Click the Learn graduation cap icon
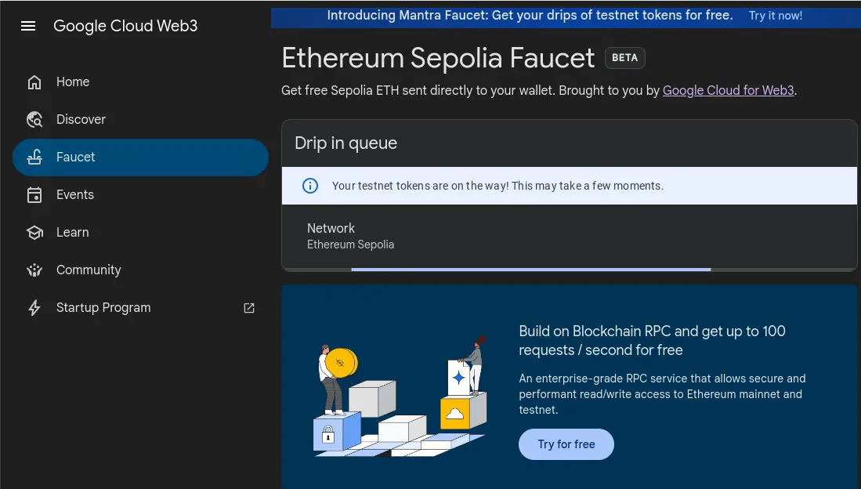This screenshot has height=489, width=861. [34, 233]
